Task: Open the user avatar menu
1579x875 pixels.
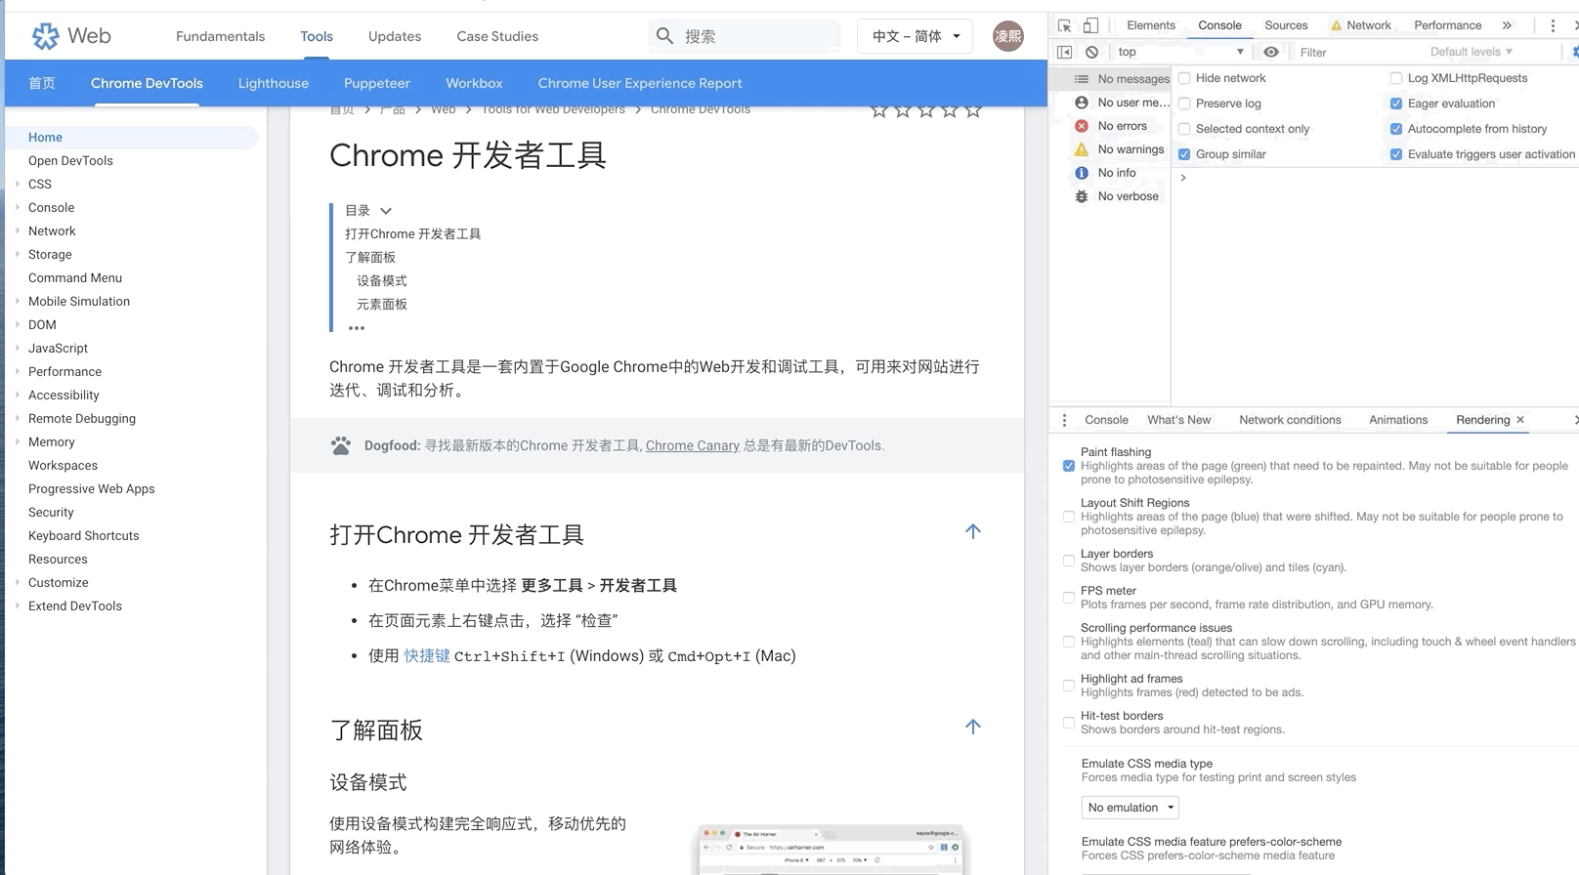Action: point(1008,36)
